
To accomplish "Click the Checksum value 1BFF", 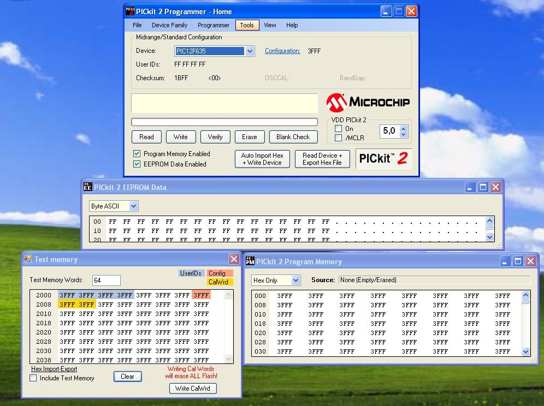I will 181,78.
